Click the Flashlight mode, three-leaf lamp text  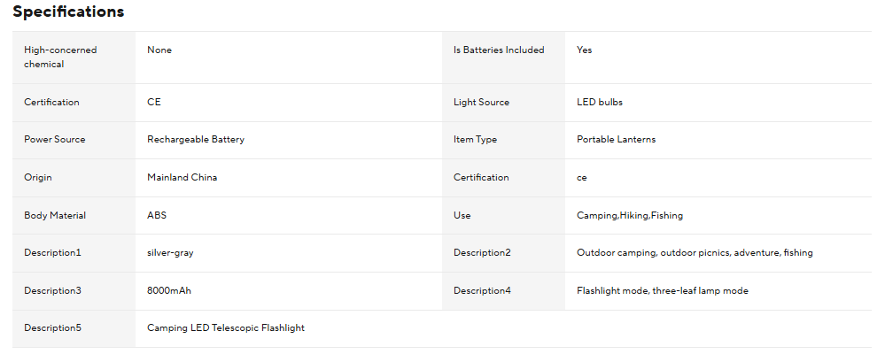pyautogui.click(x=662, y=291)
